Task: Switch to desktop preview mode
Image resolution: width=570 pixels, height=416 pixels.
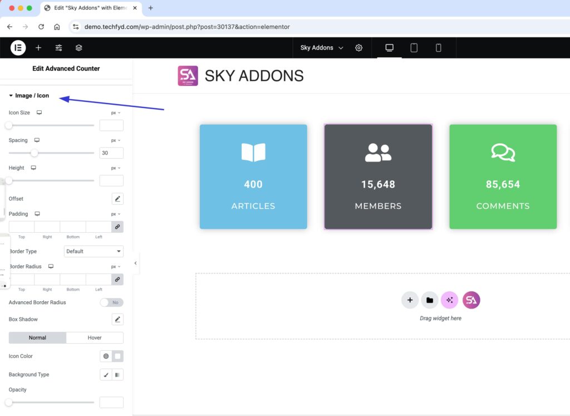Action: coord(389,48)
